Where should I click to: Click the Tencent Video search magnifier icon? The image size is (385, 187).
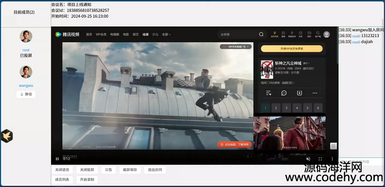261,35
